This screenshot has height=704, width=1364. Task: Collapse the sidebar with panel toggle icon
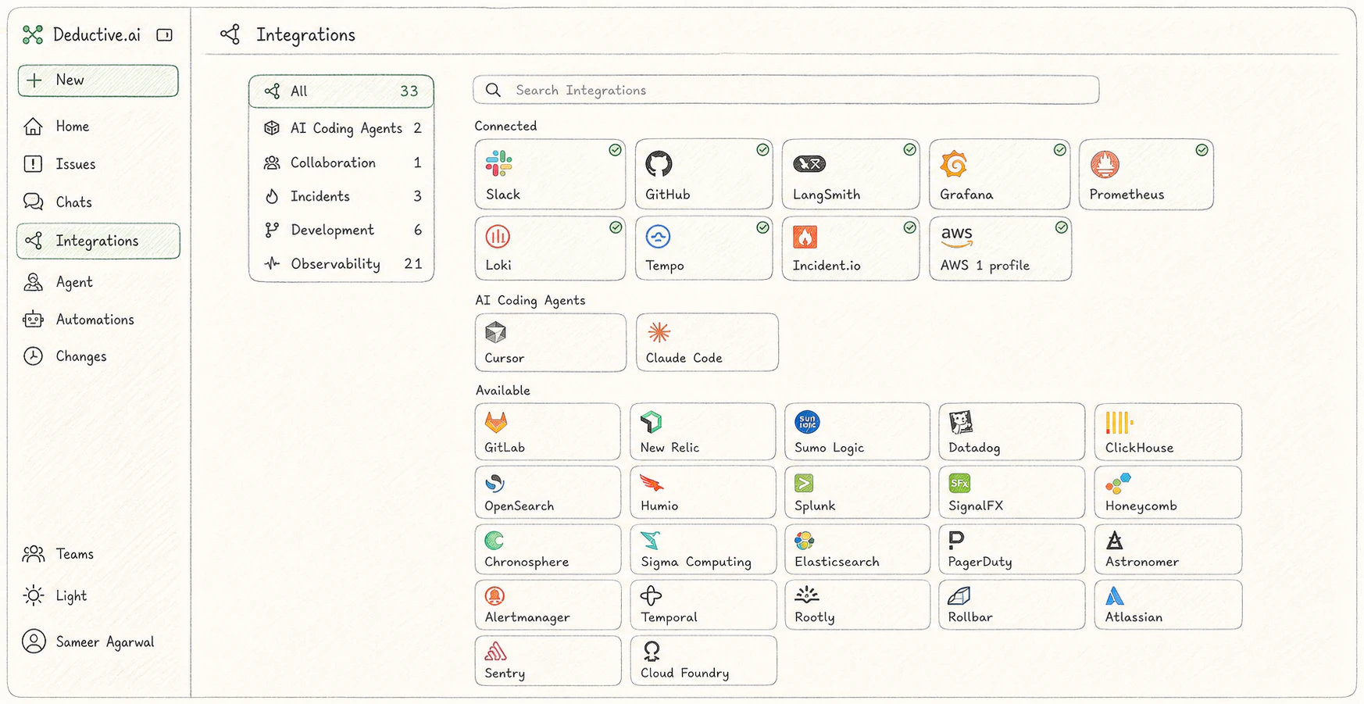165,35
